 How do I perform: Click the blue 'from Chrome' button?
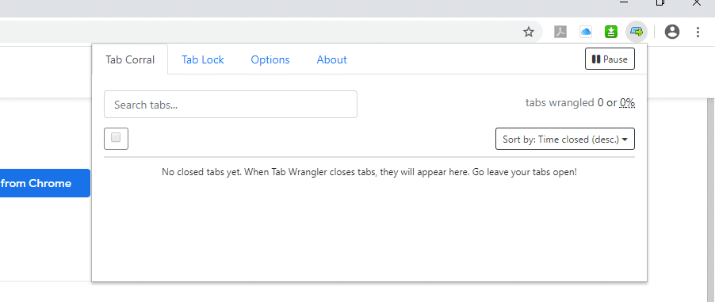click(44, 183)
